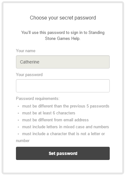The height and width of the screenshot is (176, 126).
Task: Click the bullet beside the email address rule
Action: coord(18,120)
